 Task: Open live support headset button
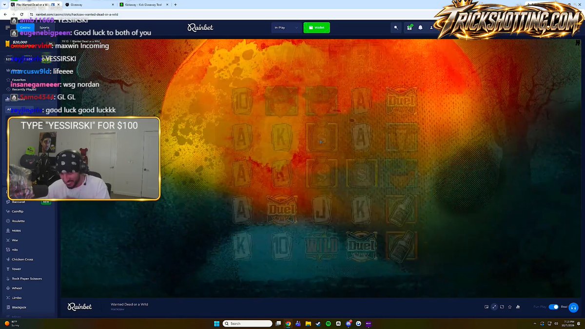(x=573, y=308)
